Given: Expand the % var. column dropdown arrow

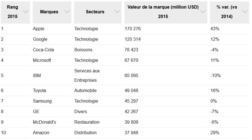Looking at the screenshot, I should pyautogui.click(x=245, y=12).
